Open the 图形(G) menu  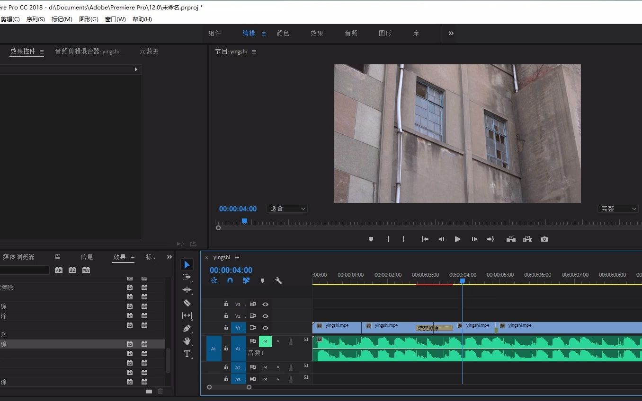point(89,19)
